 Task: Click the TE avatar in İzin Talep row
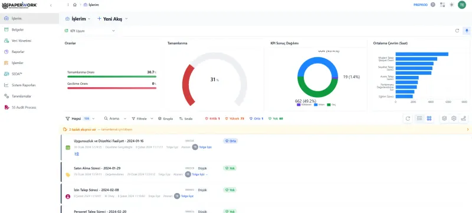(x=177, y=196)
